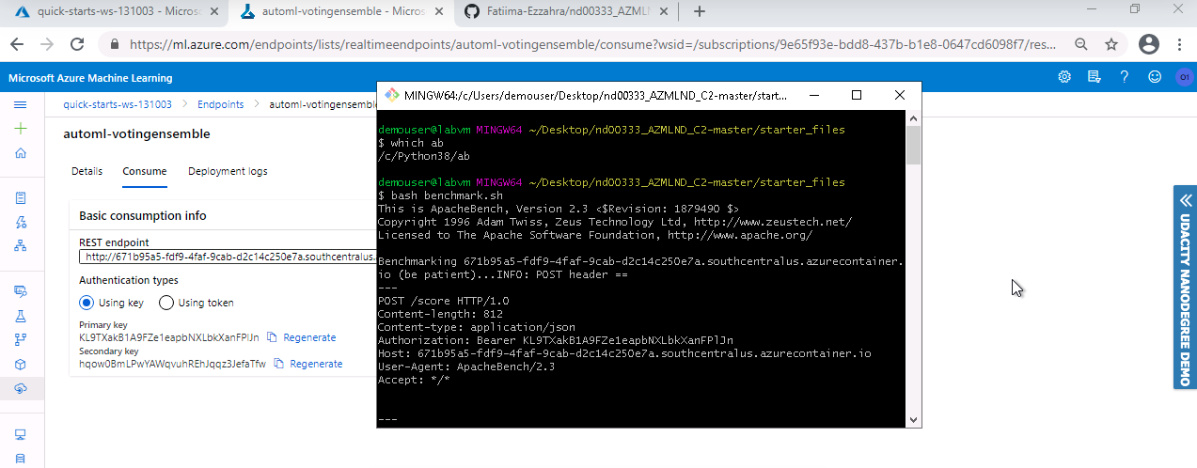Click the primary key value text
1197x468 pixels.
point(169,337)
